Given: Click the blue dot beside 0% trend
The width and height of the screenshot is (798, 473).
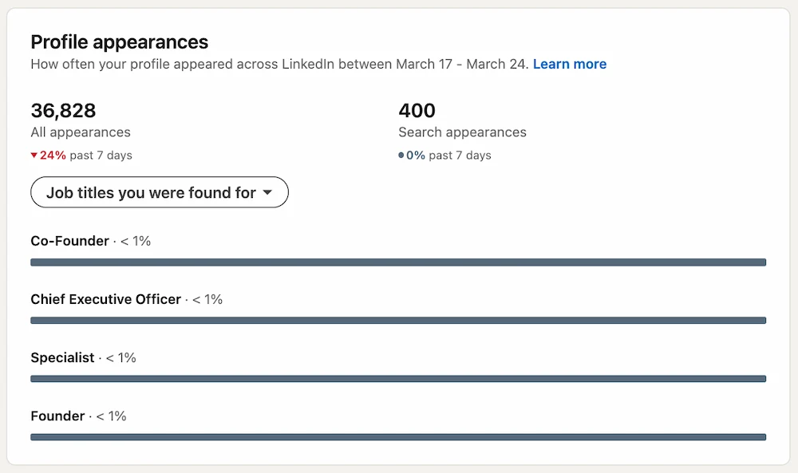Looking at the screenshot, I should click(401, 156).
